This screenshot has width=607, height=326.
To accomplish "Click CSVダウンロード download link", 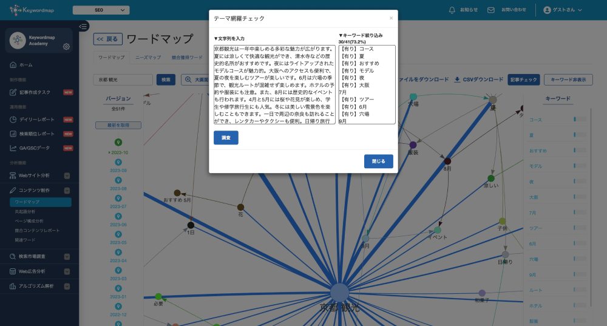I will [x=478, y=80].
